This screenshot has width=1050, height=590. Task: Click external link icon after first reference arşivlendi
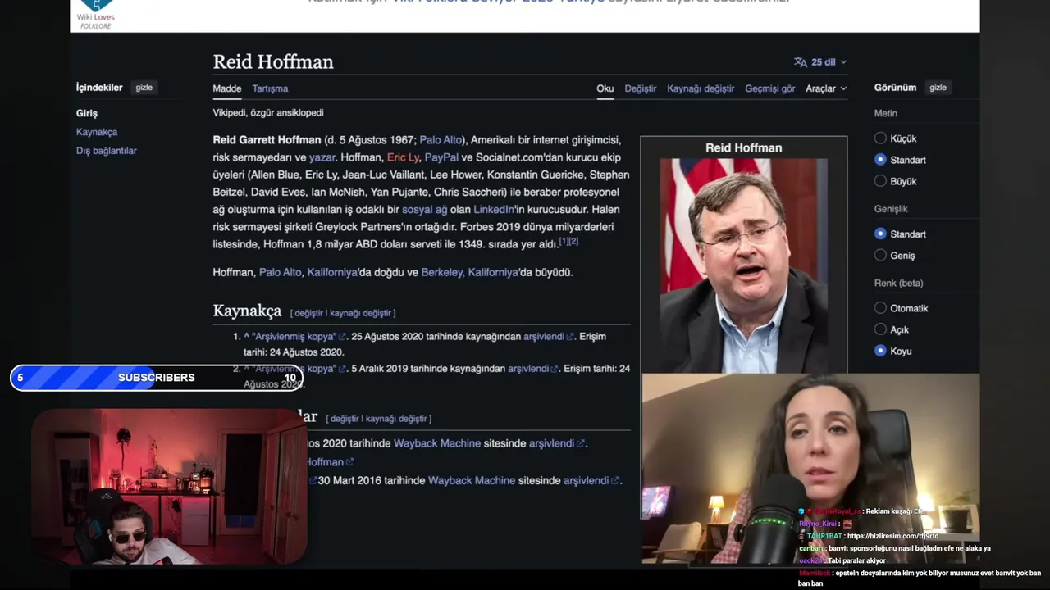[x=571, y=337]
